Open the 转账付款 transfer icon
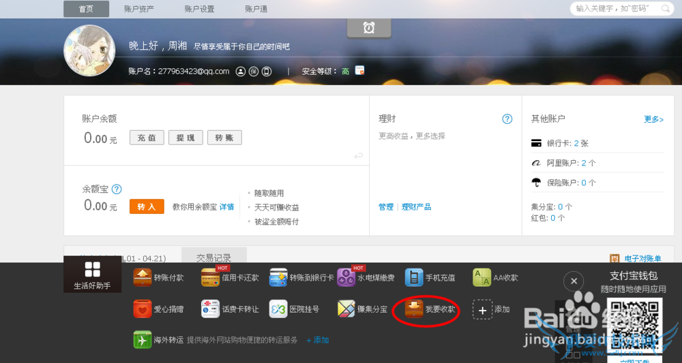Viewport: 682px width, 363px height. click(x=143, y=277)
